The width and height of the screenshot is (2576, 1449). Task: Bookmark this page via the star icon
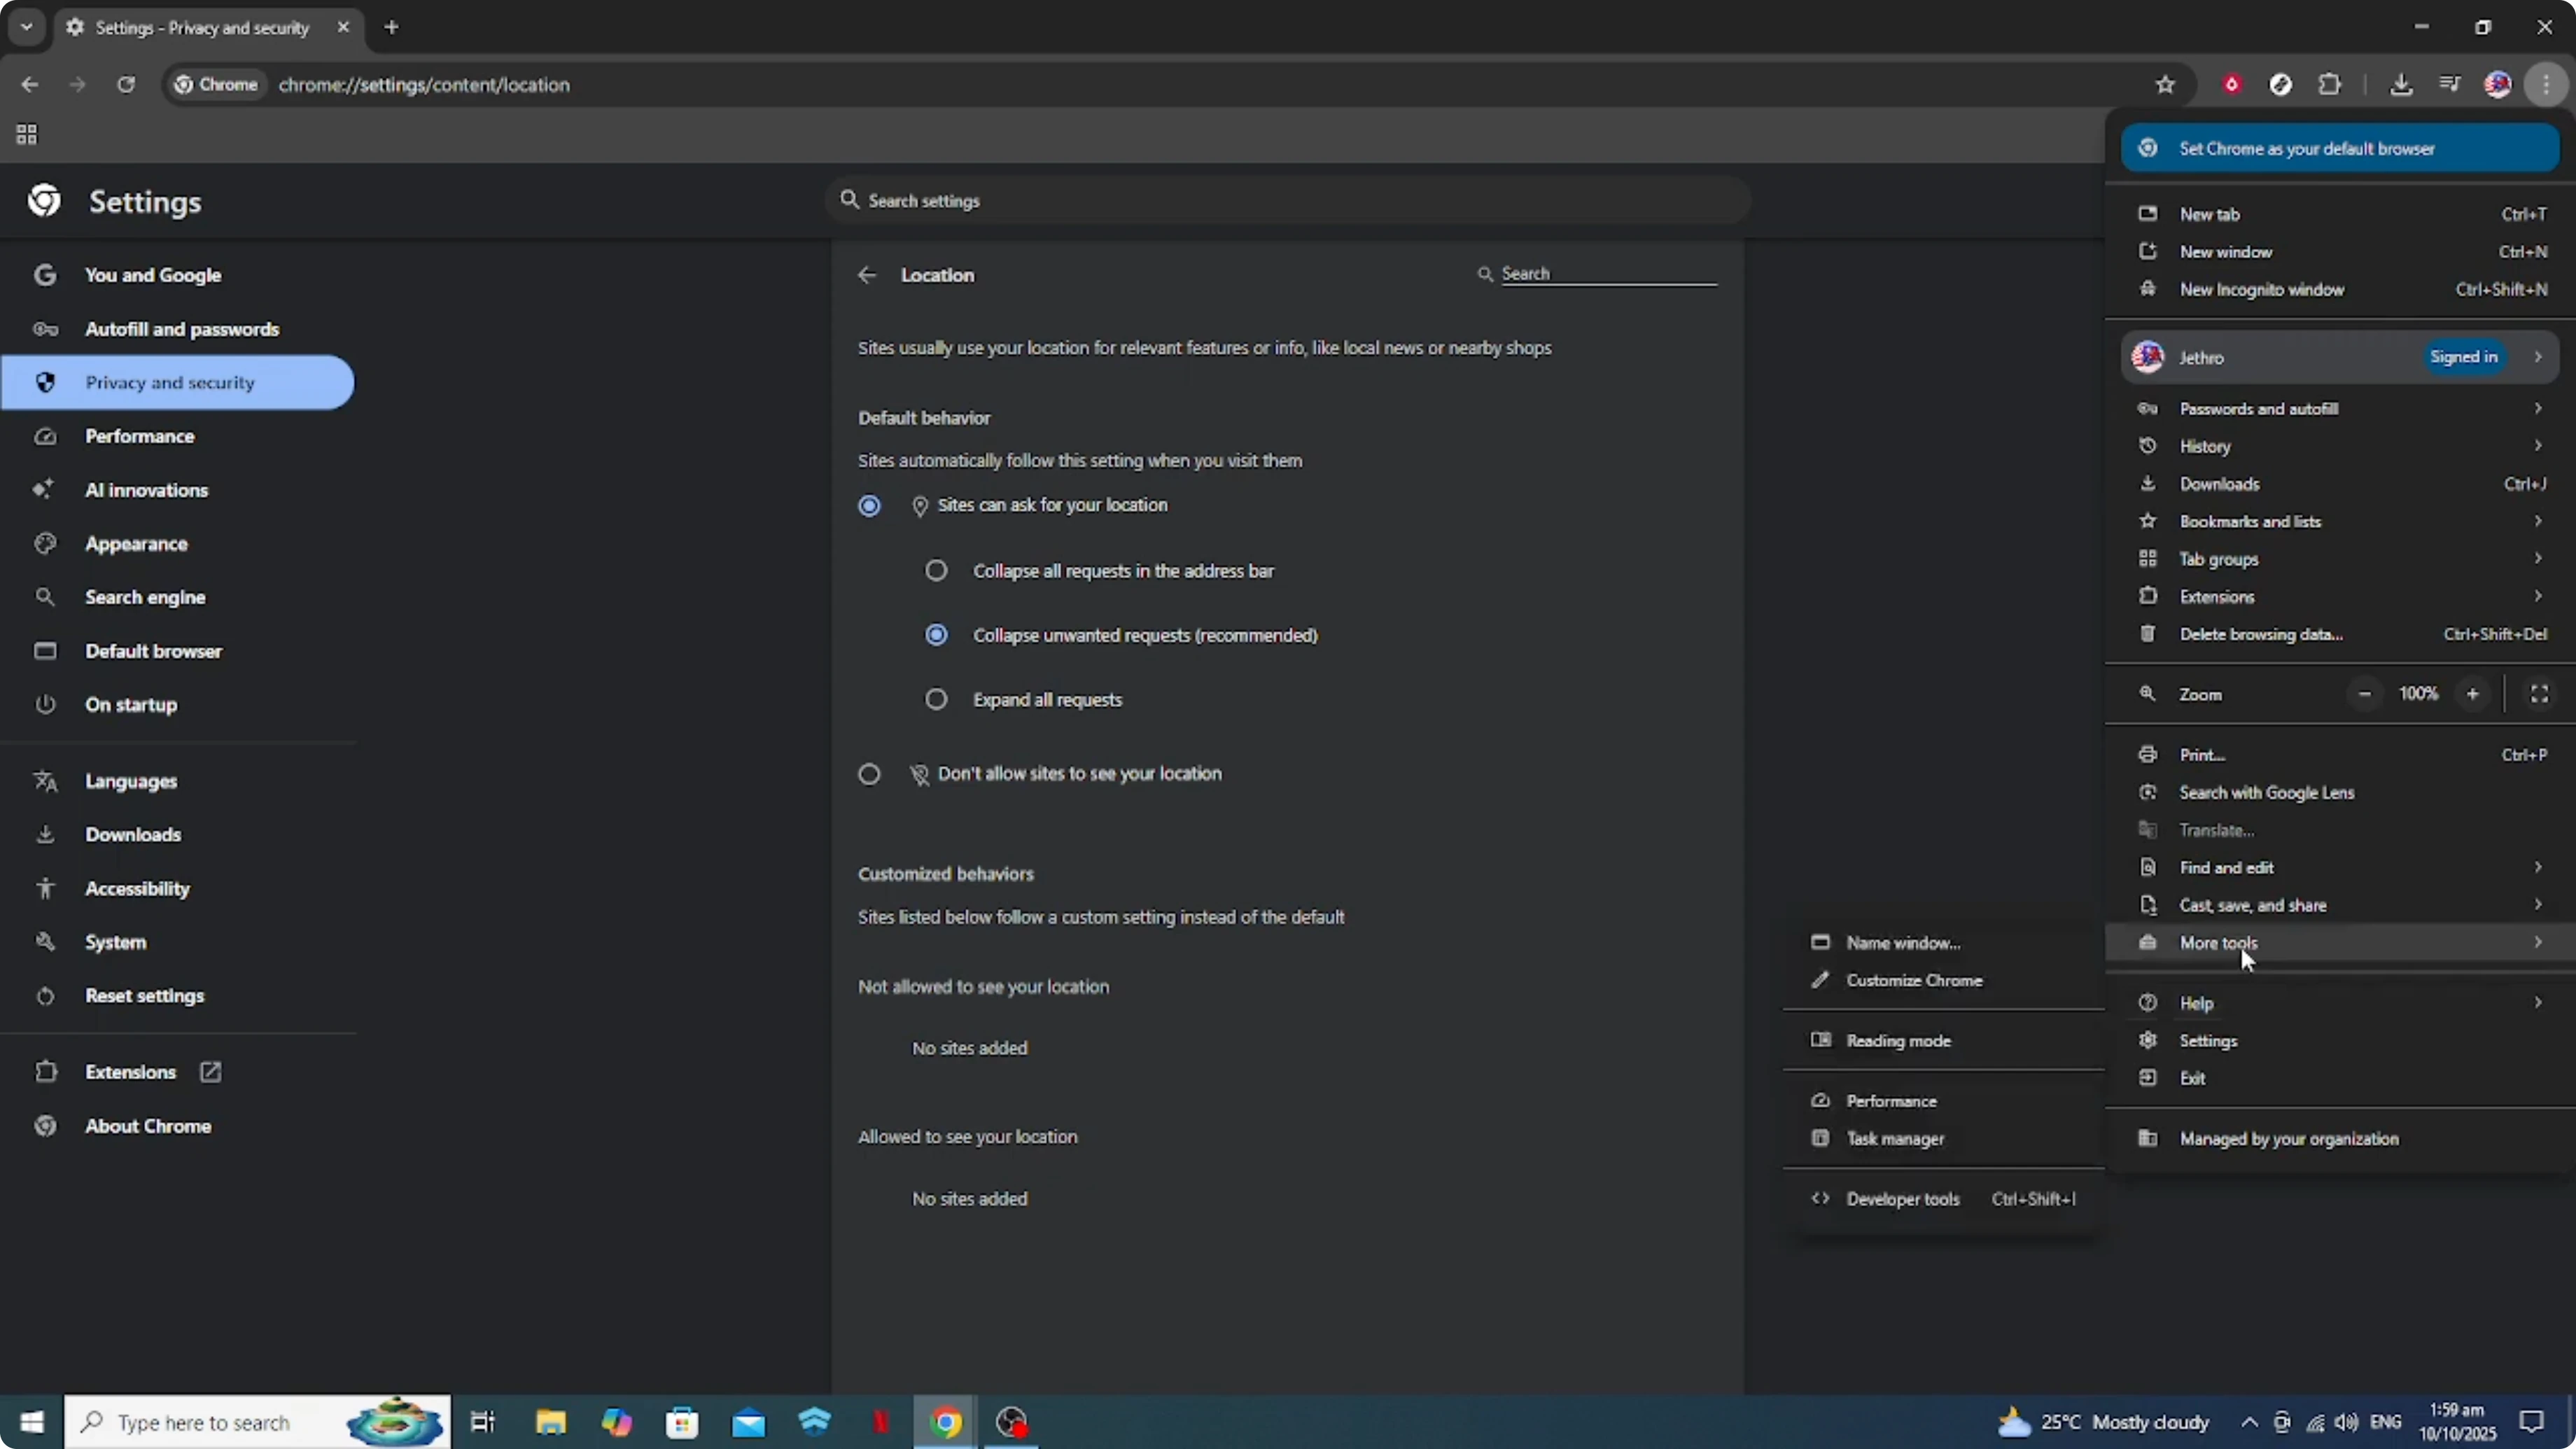[x=2164, y=84]
